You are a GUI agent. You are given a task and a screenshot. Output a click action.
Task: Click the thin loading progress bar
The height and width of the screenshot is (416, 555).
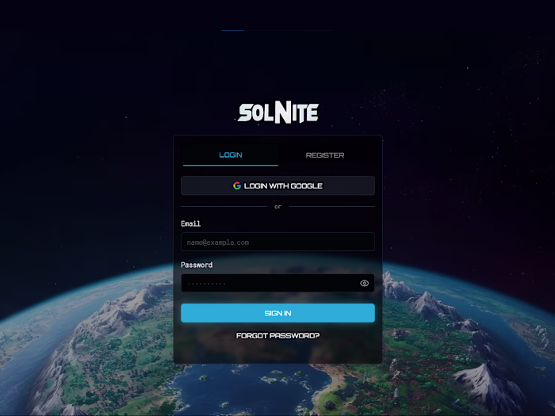point(277,30)
